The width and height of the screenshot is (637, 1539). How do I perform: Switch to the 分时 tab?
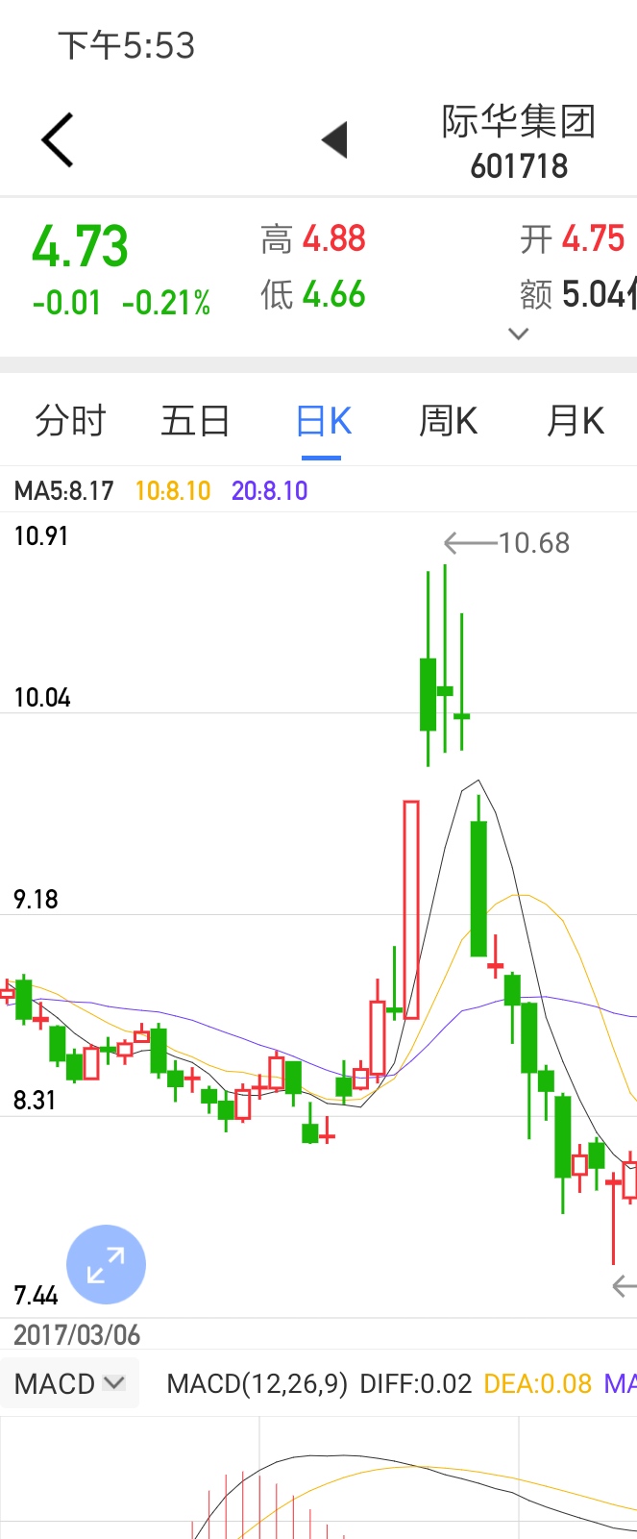pyautogui.click(x=70, y=421)
